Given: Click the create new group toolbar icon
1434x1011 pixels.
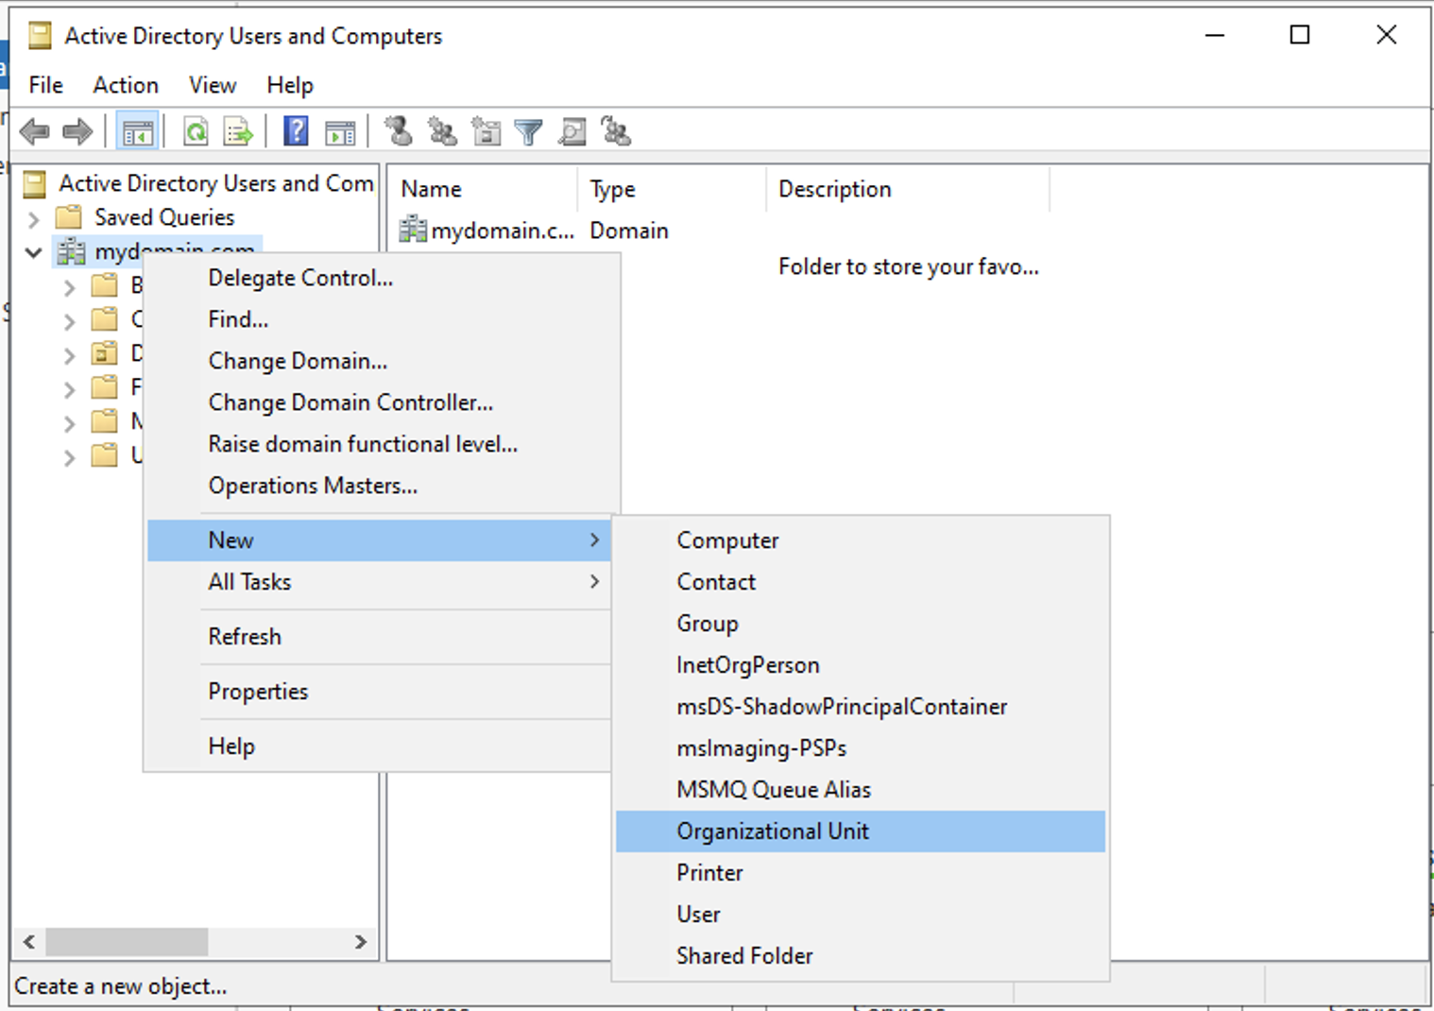Looking at the screenshot, I should [442, 131].
